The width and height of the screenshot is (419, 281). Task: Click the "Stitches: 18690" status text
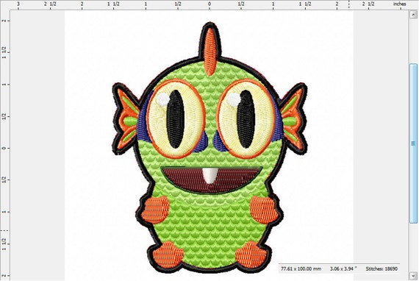382,268
